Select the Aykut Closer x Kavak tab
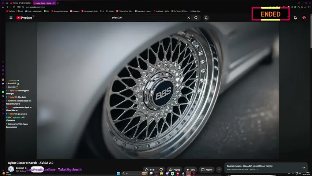Screen dimensions: 312x176 coord(45,3)
